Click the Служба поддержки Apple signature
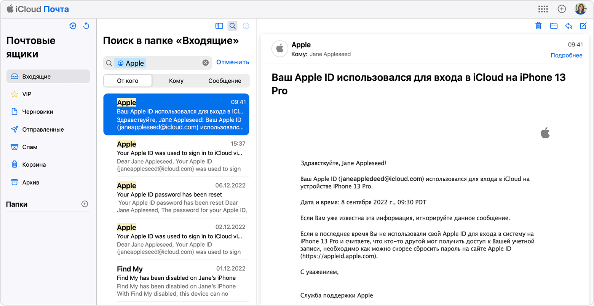This screenshot has height=306, width=594. pos(337,295)
